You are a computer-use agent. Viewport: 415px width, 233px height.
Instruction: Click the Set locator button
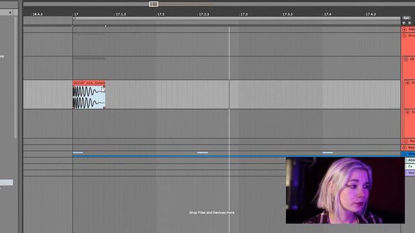[x=407, y=18]
